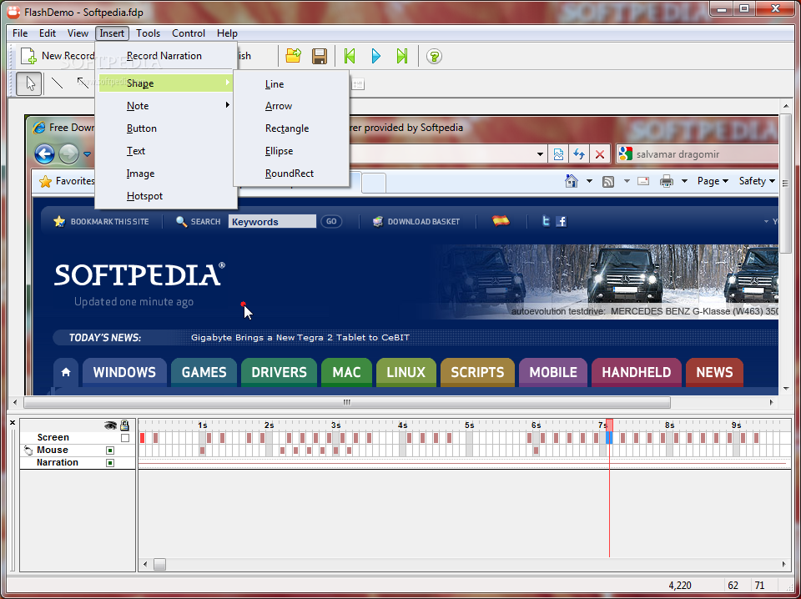
Task: Click the red playhead marker at 7s
Action: click(x=609, y=425)
